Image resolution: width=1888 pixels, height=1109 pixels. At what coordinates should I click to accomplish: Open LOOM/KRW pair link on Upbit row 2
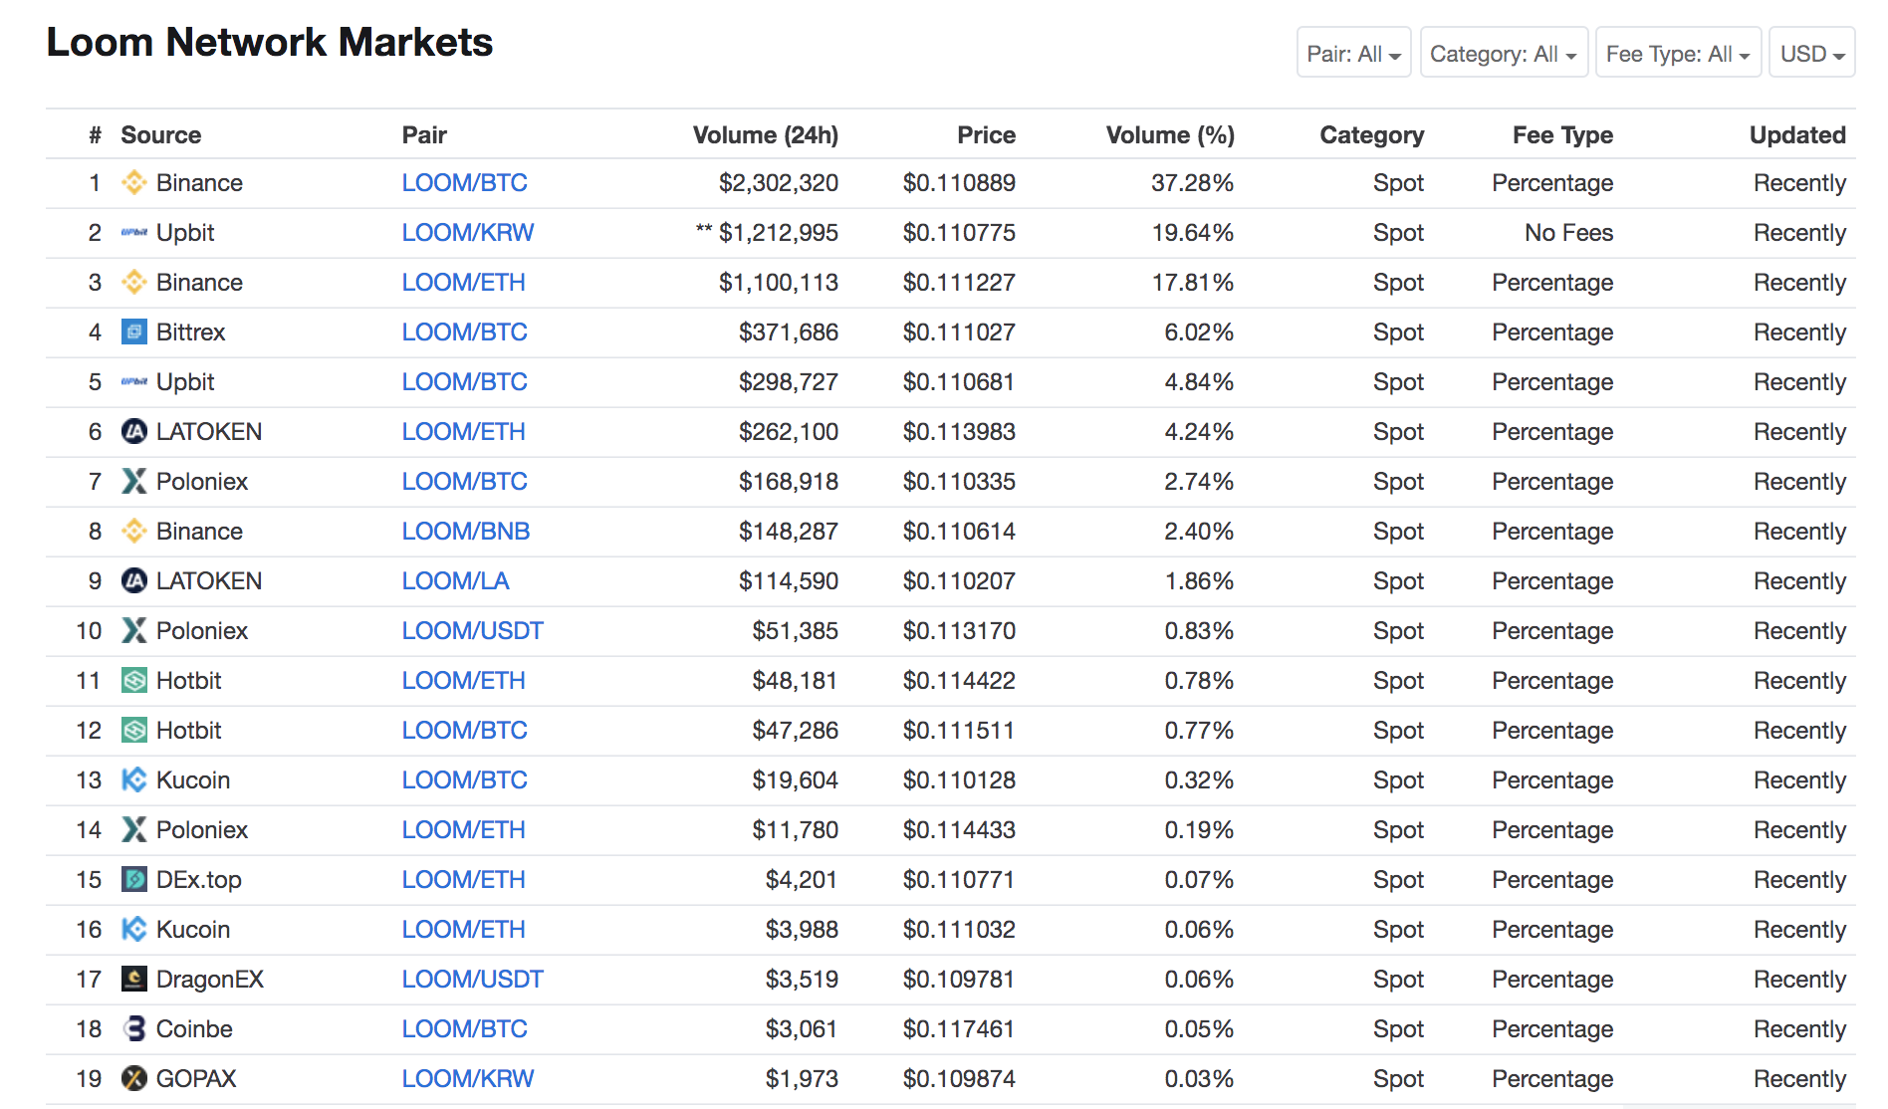[467, 232]
